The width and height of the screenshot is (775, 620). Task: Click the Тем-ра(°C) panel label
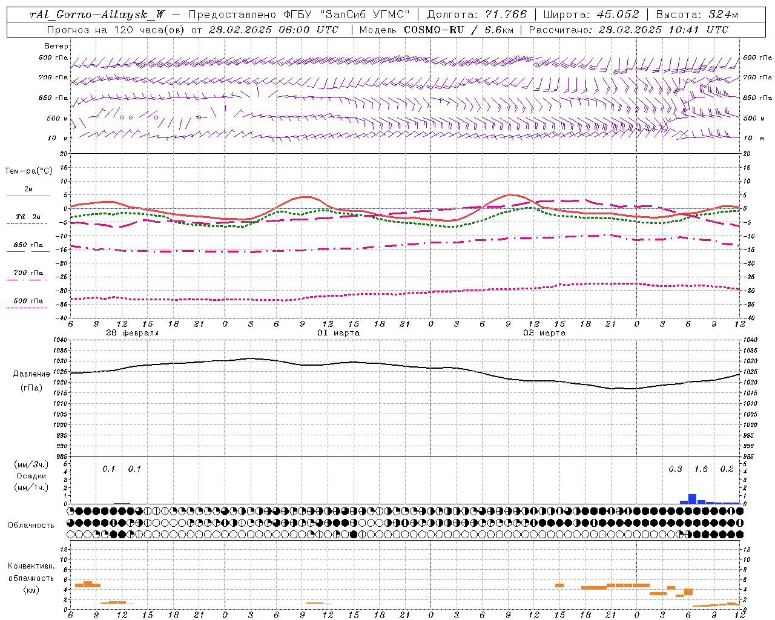point(29,171)
